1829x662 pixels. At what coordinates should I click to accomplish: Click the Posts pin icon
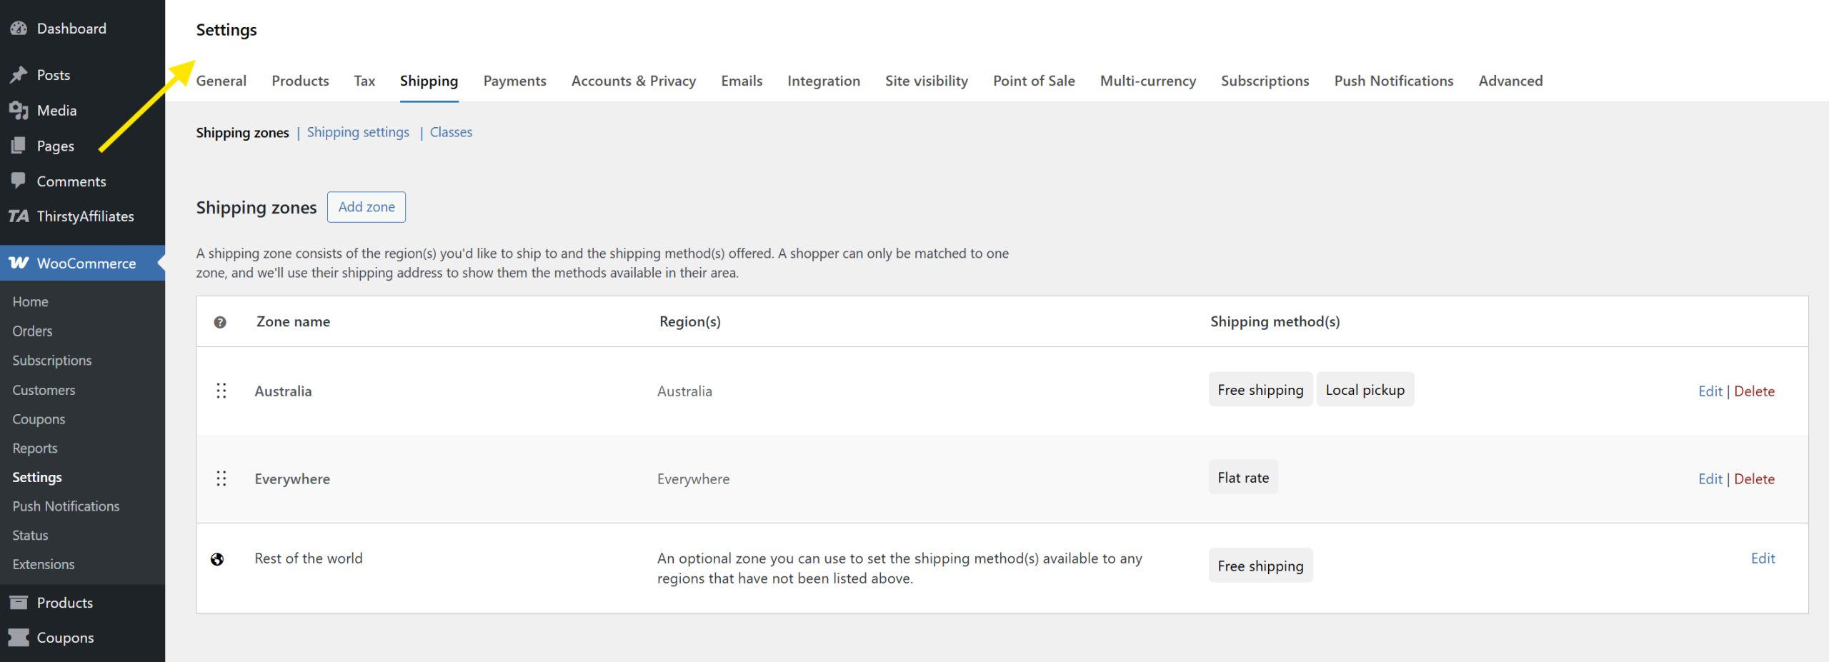[19, 75]
